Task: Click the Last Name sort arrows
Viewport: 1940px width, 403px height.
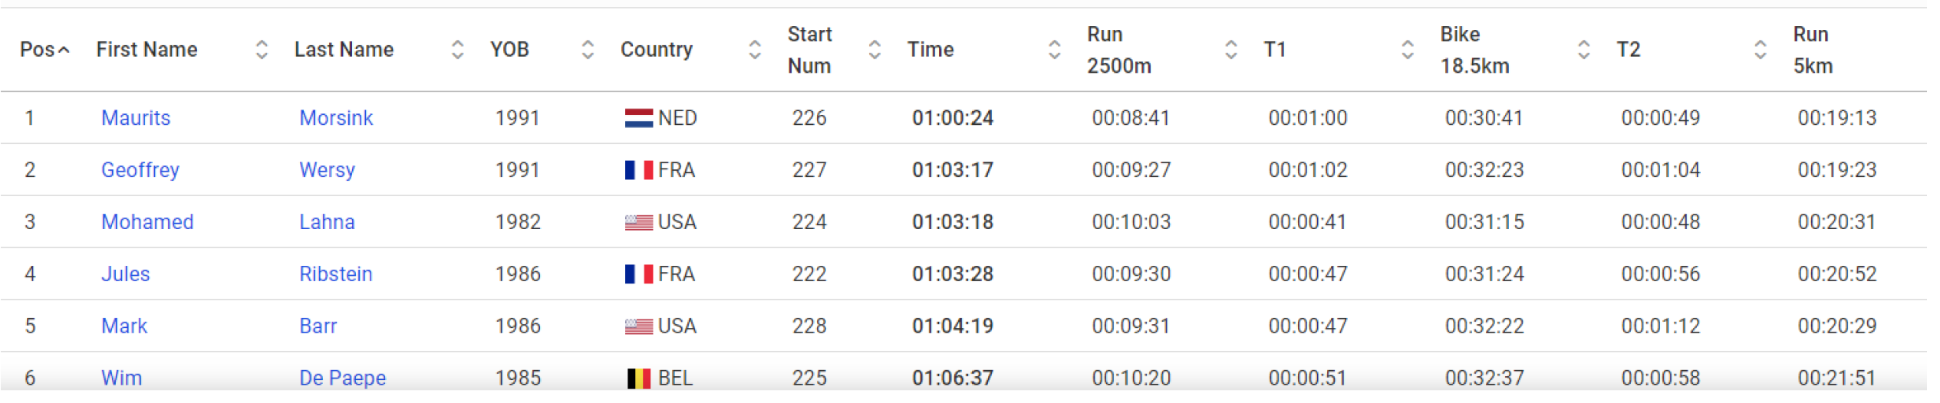Action: pyautogui.click(x=458, y=50)
